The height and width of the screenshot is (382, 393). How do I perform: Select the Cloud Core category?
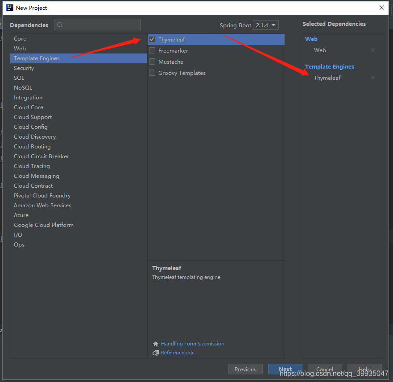pyautogui.click(x=79, y=107)
